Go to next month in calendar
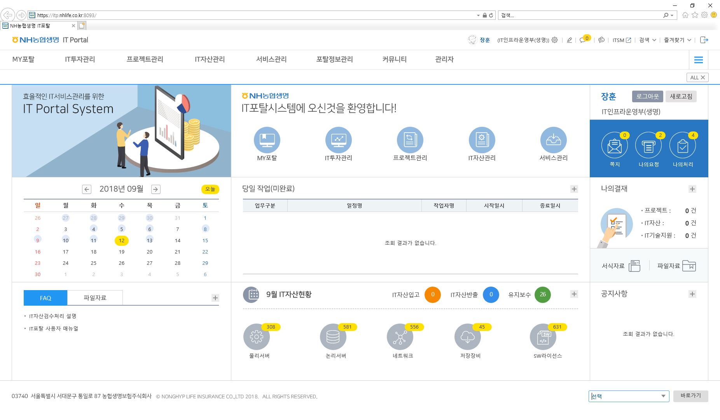Viewport: 720px width, 420px height. click(x=156, y=189)
